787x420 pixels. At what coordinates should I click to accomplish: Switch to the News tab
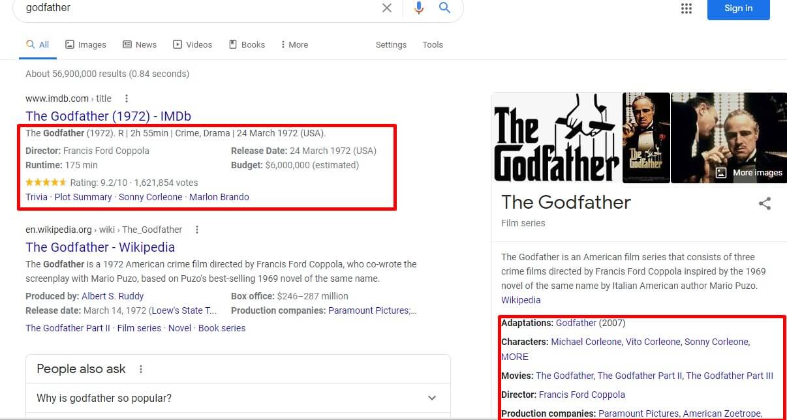coord(140,44)
